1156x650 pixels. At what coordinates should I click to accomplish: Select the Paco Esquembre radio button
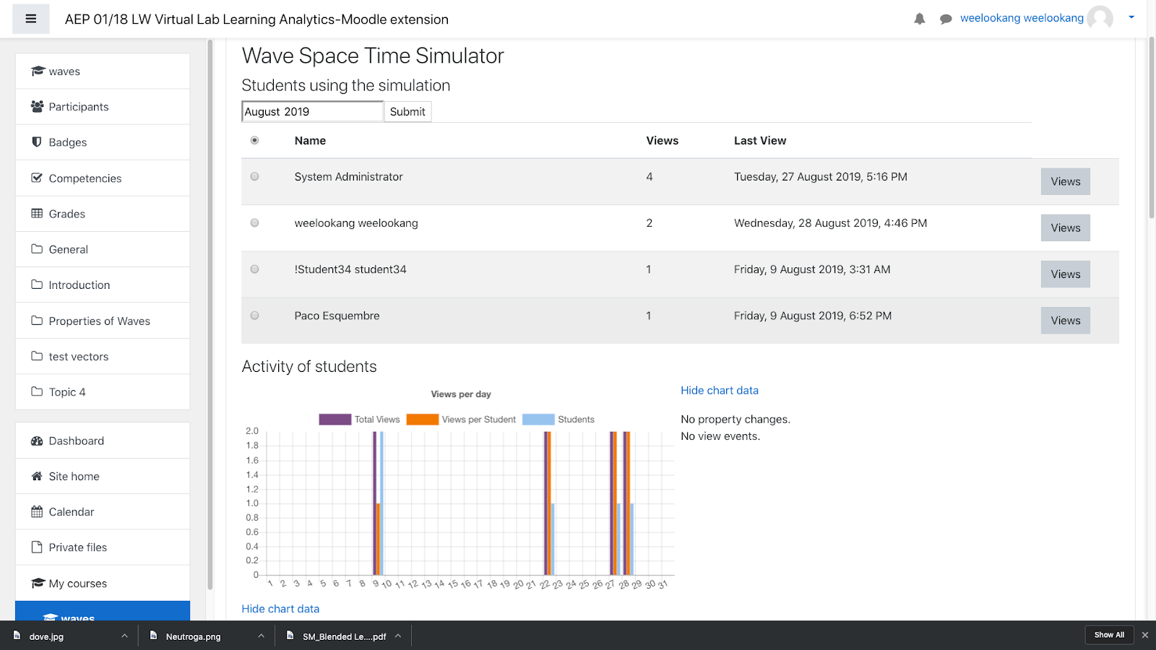(254, 316)
